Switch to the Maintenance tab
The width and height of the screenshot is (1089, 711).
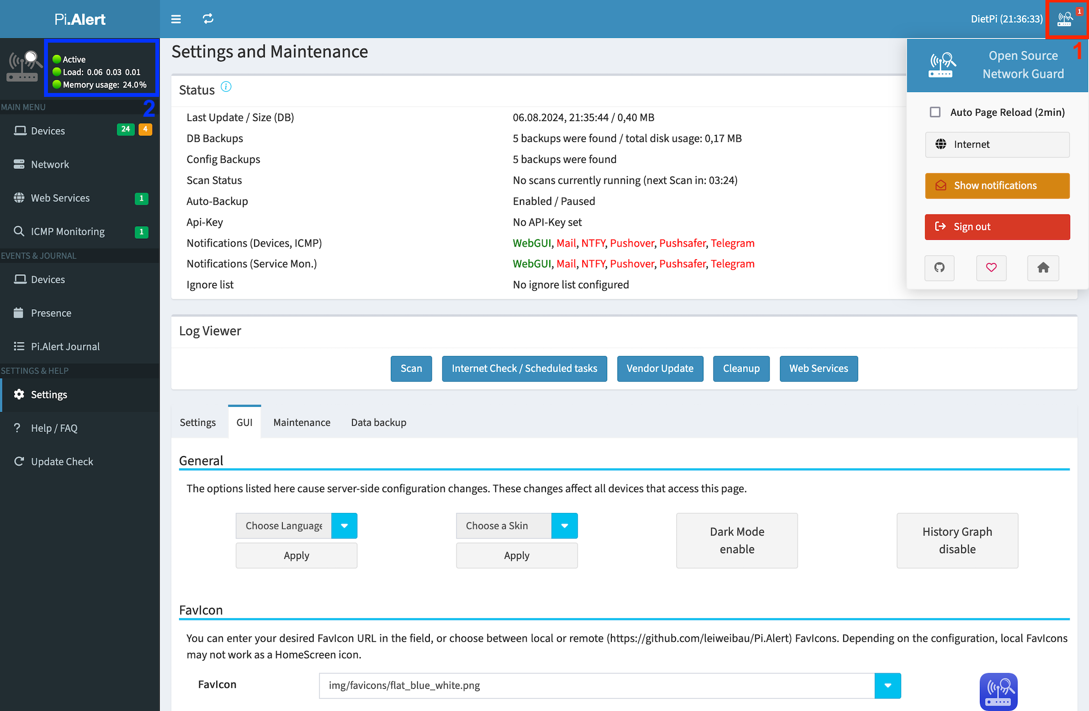point(302,422)
